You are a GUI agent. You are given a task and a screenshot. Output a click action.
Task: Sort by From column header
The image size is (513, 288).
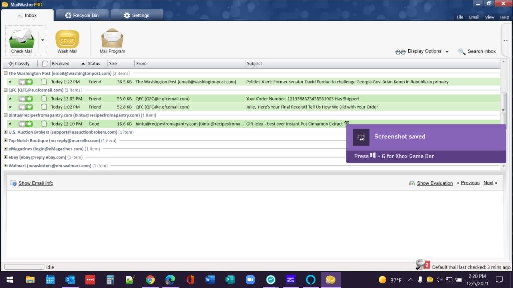[x=141, y=63]
